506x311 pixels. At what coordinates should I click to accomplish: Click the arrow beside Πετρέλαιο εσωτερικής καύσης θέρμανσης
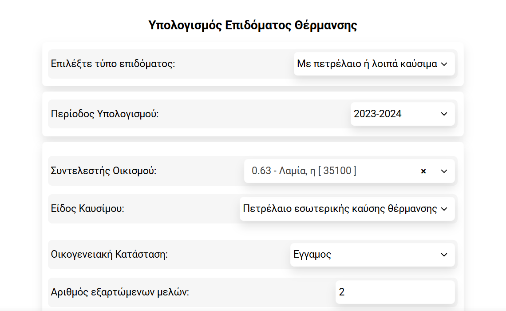(444, 209)
